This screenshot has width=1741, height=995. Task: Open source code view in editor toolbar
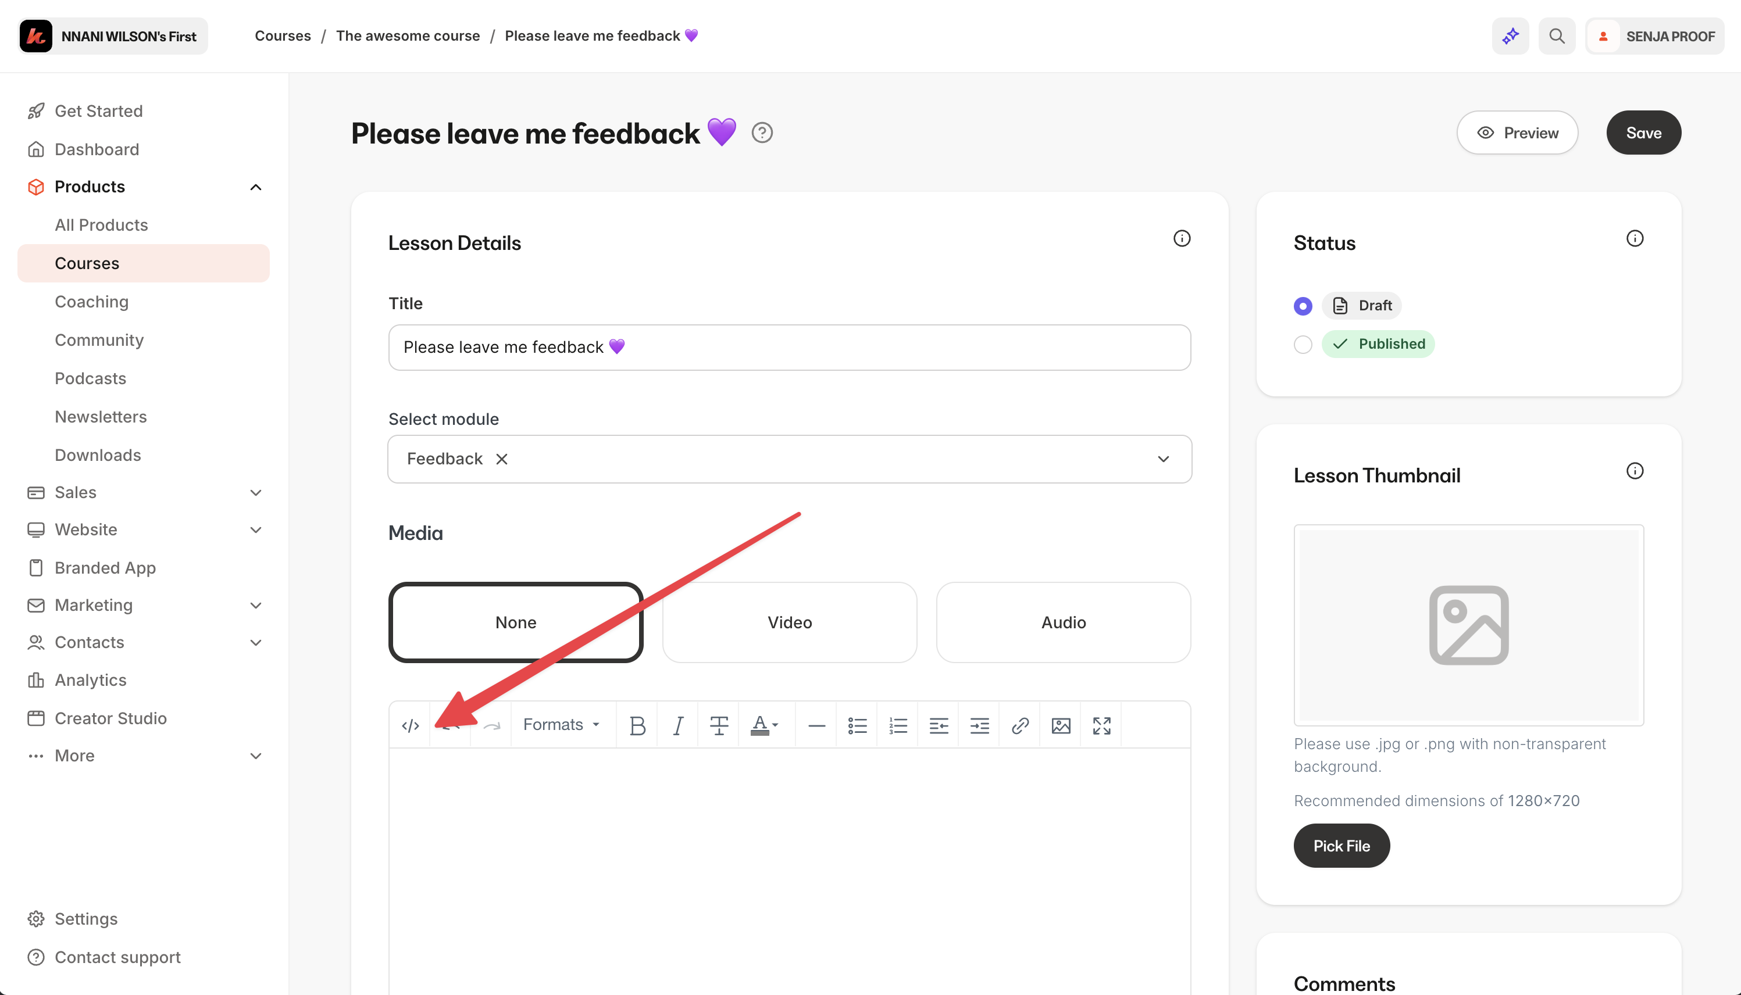click(x=410, y=725)
